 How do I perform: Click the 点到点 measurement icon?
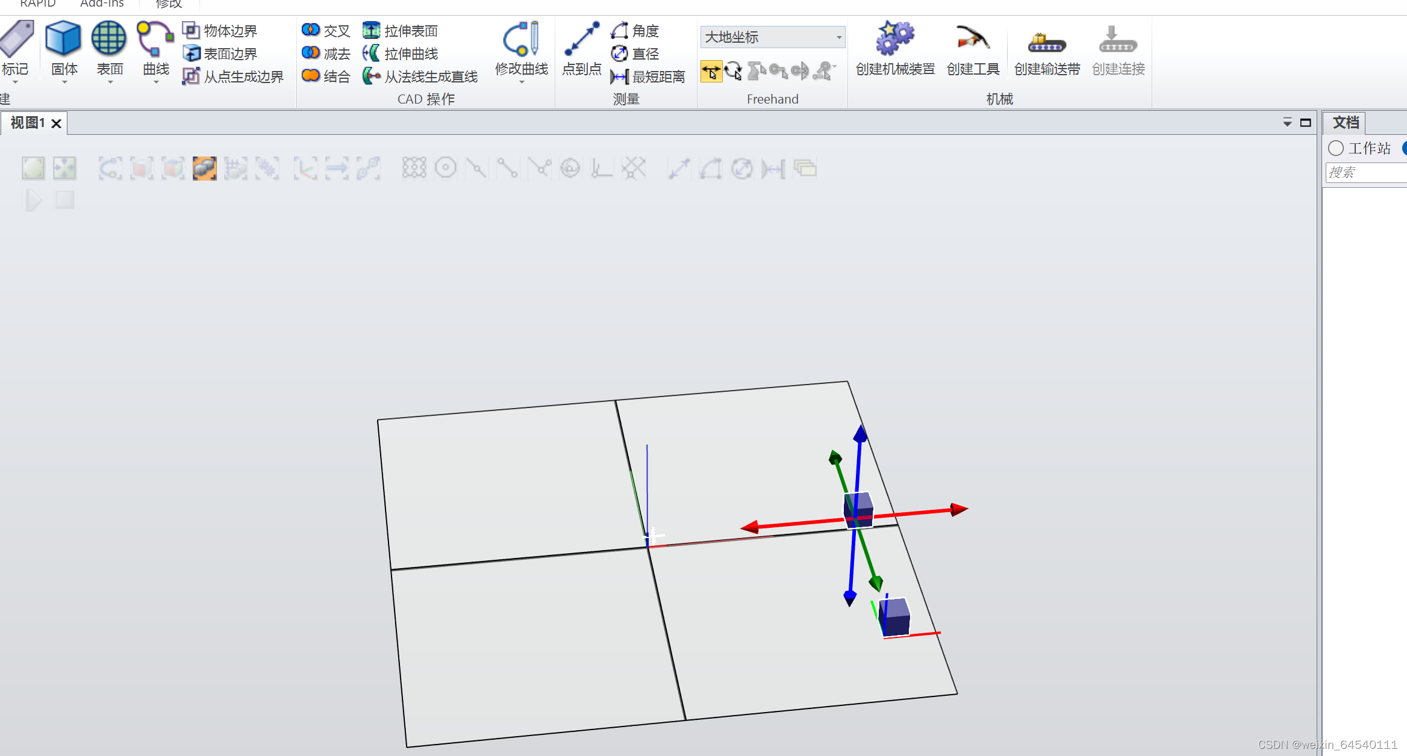(581, 39)
